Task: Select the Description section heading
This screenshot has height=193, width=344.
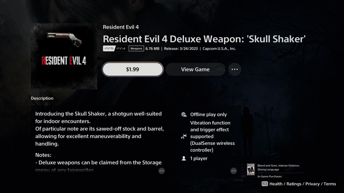Action: (x=42, y=98)
